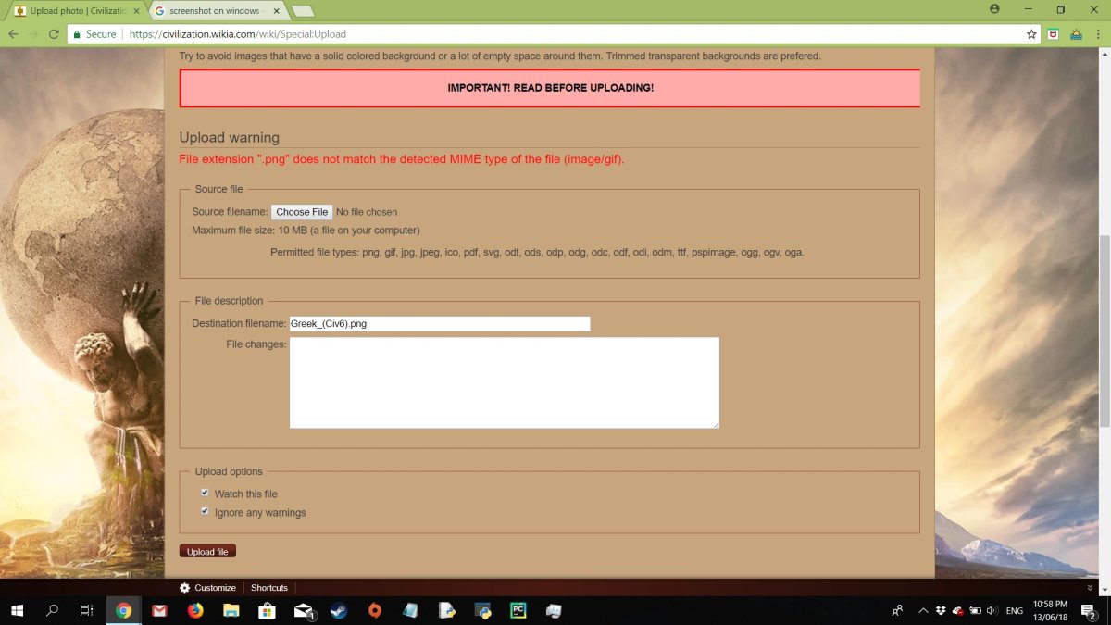Open Shortcuts in the bottom toolbar
Image resolution: width=1111 pixels, height=625 pixels.
point(269,588)
